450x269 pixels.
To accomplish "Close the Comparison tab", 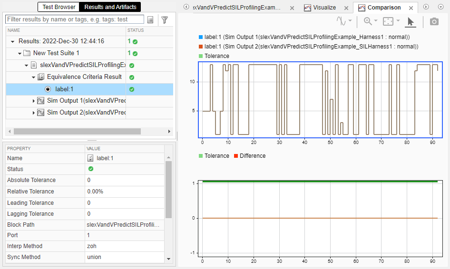I will (x=411, y=8).
